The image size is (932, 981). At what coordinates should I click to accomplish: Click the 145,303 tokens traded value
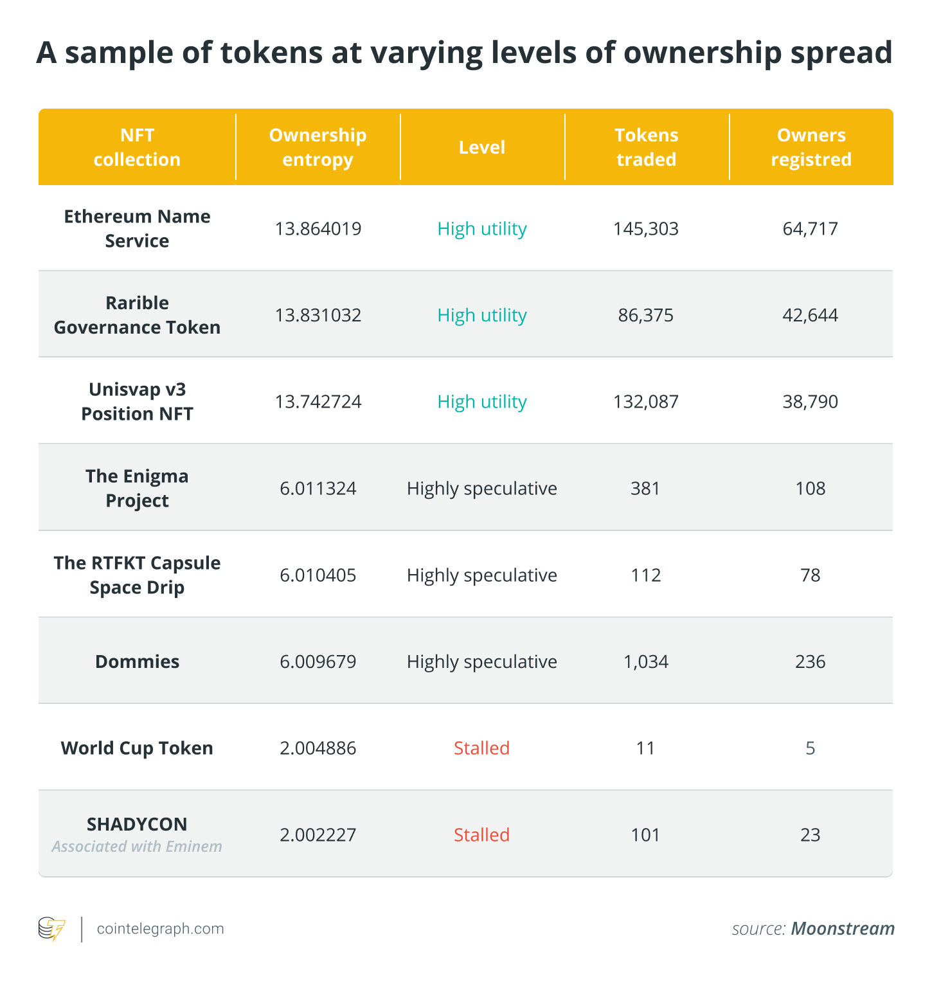pyautogui.click(x=646, y=229)
